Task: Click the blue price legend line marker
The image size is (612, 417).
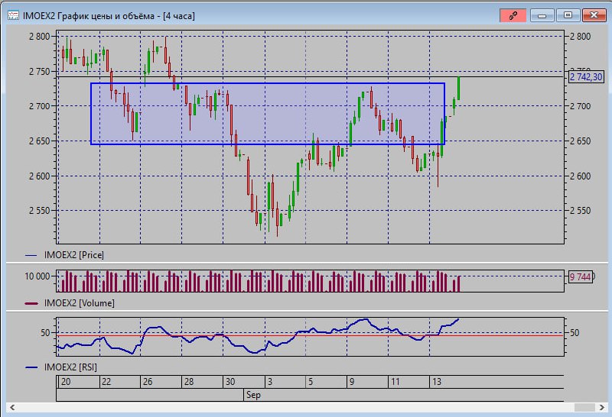Action: (31, 256)
